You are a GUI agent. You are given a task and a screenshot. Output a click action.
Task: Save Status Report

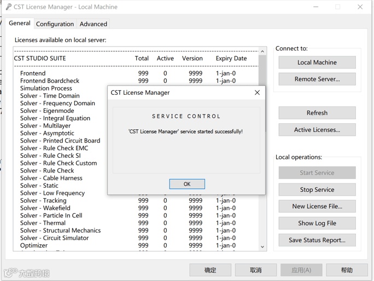pyautogui.click(x=317, y=240)
